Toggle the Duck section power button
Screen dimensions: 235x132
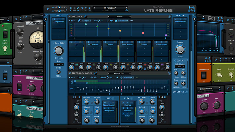point(175,60)
